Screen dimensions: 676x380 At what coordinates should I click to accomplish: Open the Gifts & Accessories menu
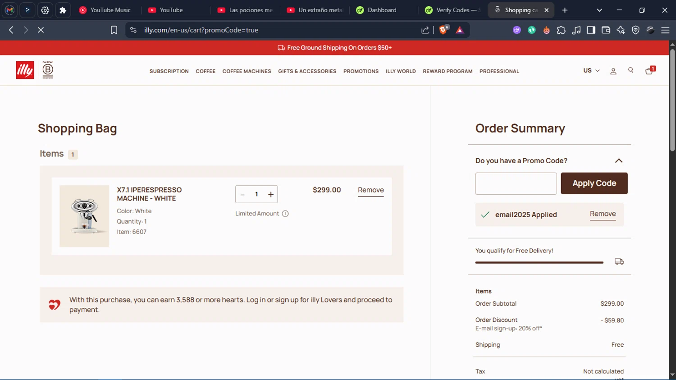point(307,71)
